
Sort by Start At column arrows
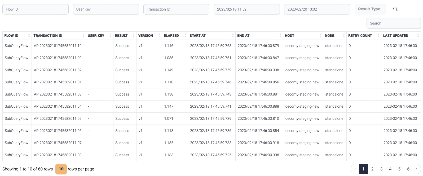tap(233, 36)
